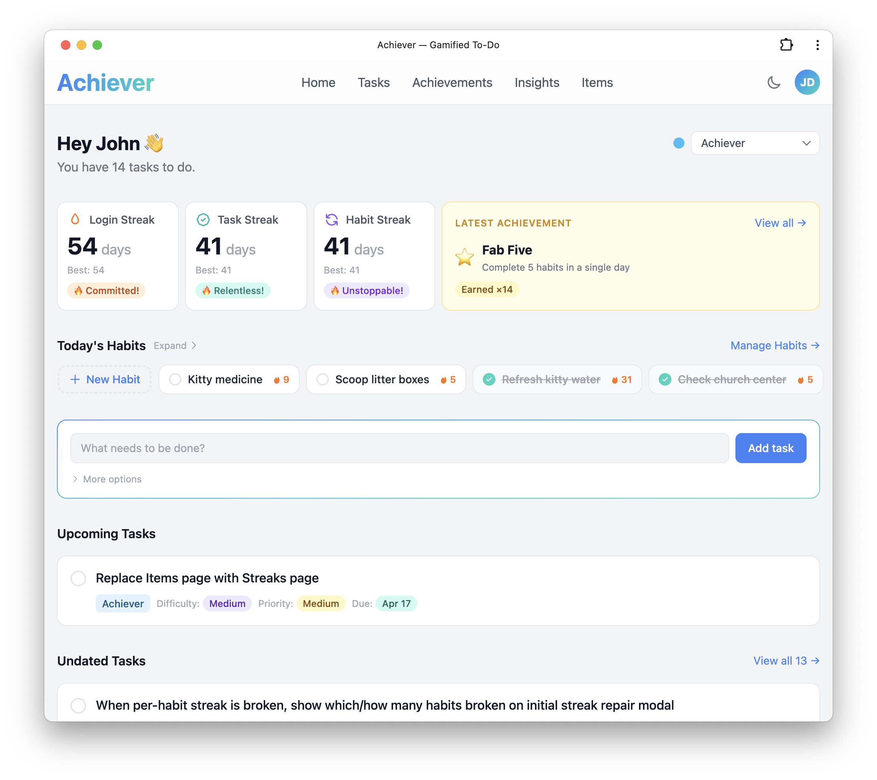Click the star icon next to Fab Five
This screenshot has width=877, height=780.
click(x=465, y=257)
